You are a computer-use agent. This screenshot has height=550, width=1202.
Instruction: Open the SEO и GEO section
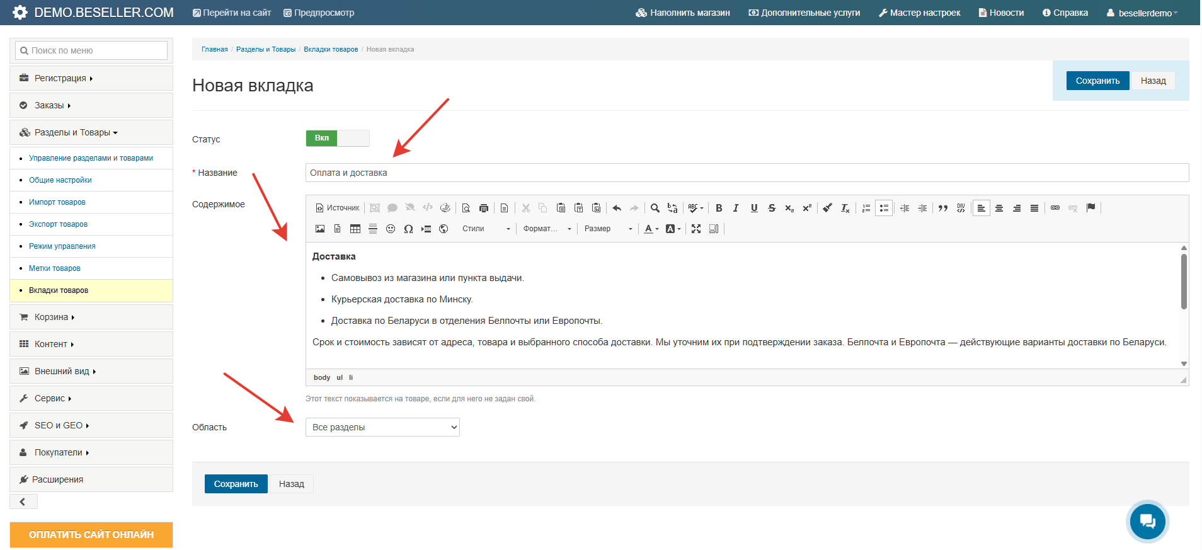click(x=91, y=425)
